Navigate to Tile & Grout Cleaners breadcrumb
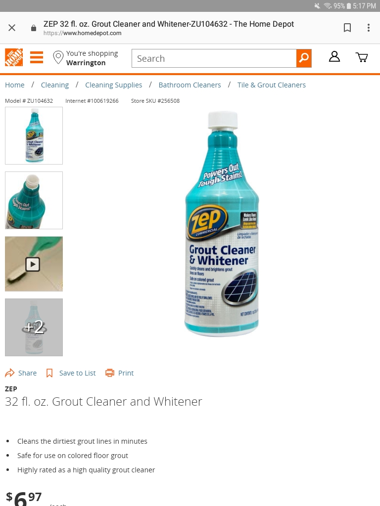Screen dimensions: 380x506 [272, 85]
